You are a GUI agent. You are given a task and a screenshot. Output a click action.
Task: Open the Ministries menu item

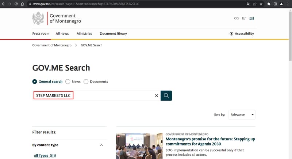[84, 34]
